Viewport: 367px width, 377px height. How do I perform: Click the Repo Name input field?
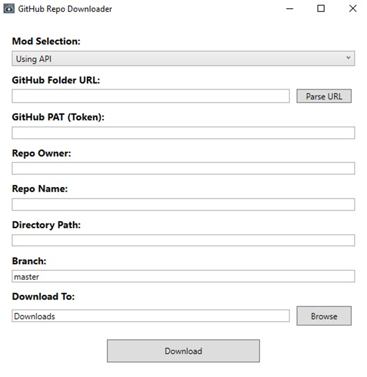(183, 205)
